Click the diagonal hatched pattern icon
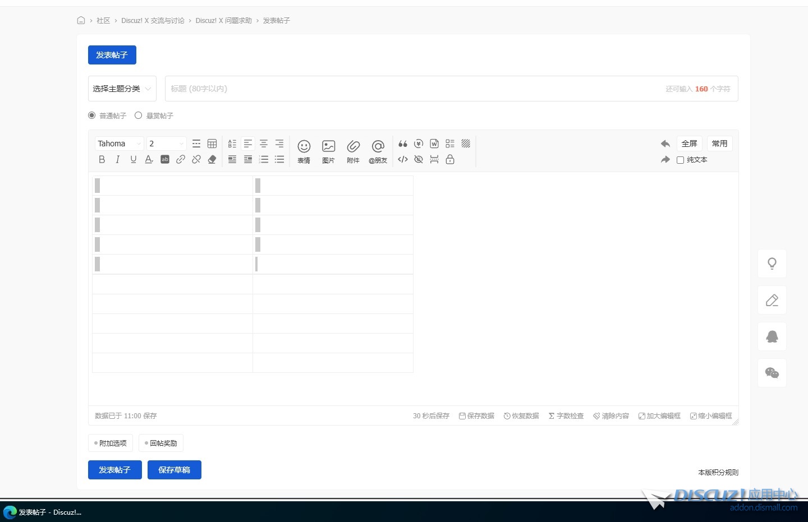 [465, 144]
